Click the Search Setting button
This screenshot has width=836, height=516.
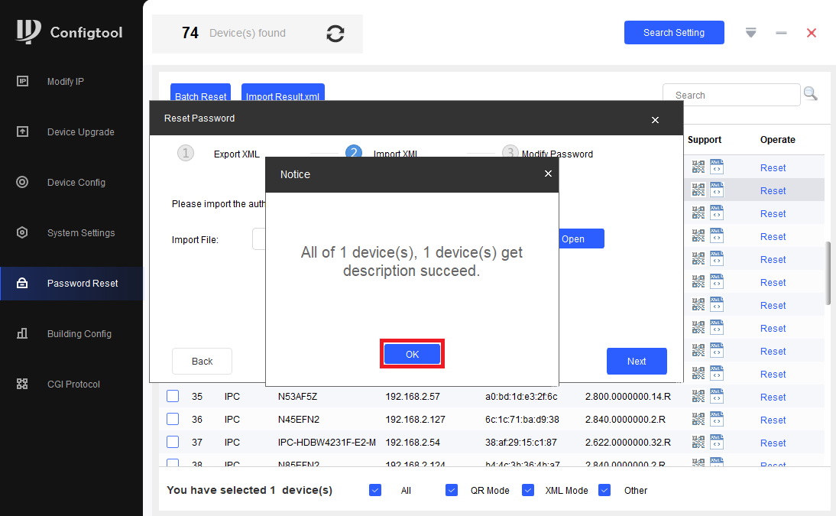click(x=674, y=33)
